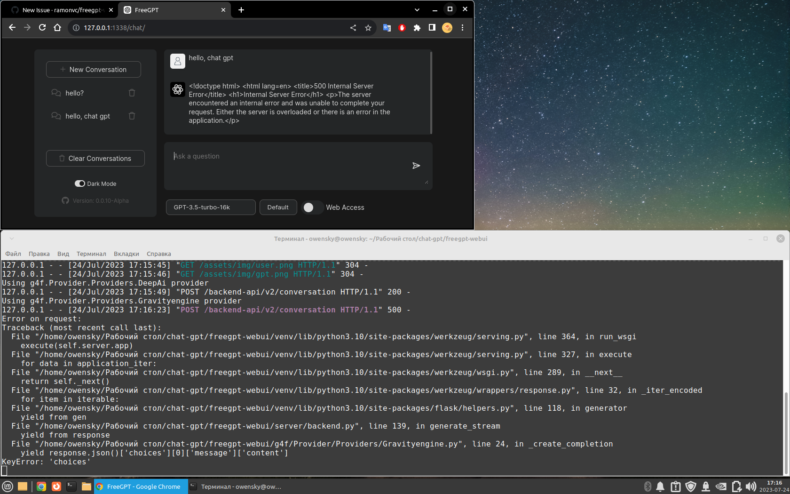Viewport: 790px width, 494px height.
Task: Open the Справка menu in terminal
Action: [x=159, y=254]
